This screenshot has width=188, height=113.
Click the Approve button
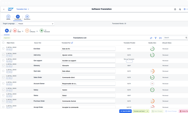tap(7, 38)
